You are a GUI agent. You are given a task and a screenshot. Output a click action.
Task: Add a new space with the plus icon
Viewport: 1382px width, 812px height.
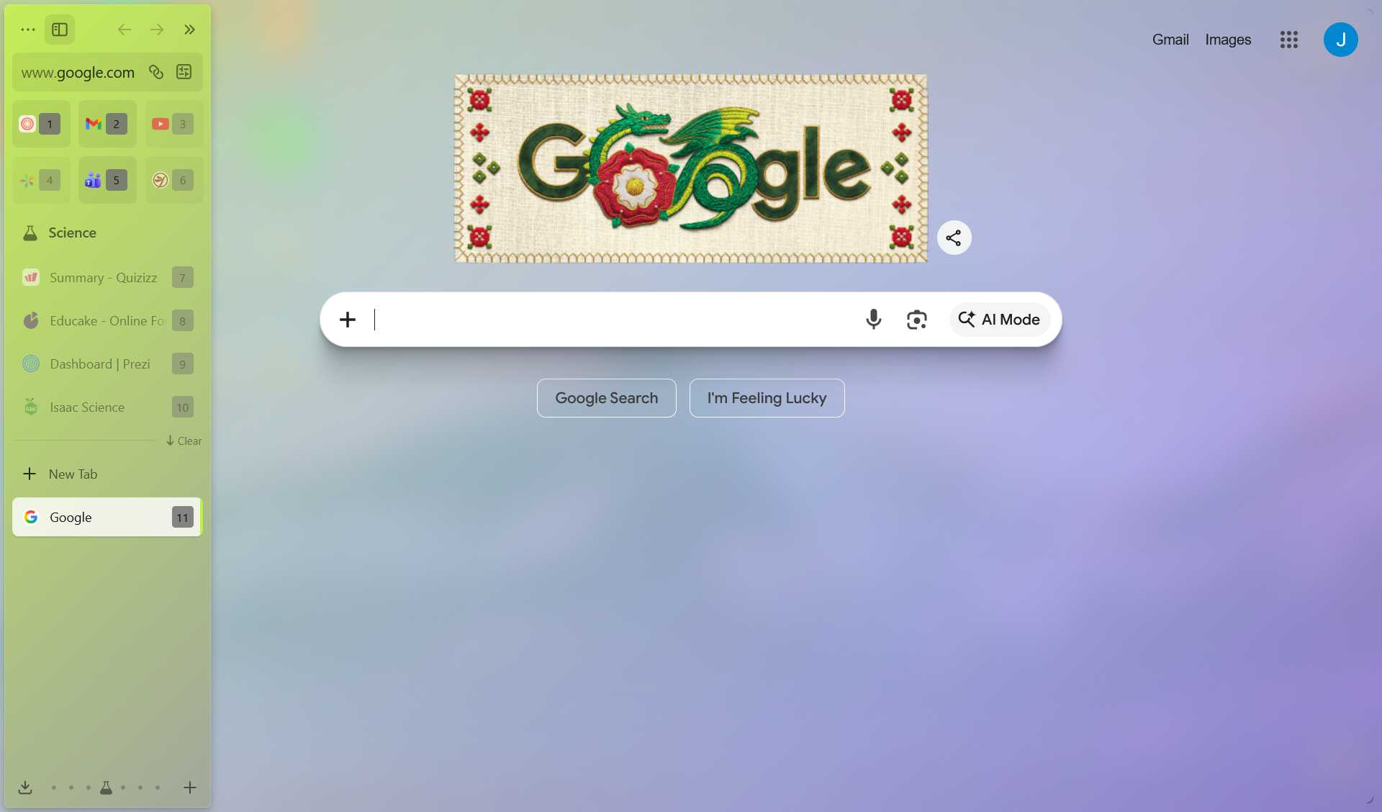pos(190,787)
